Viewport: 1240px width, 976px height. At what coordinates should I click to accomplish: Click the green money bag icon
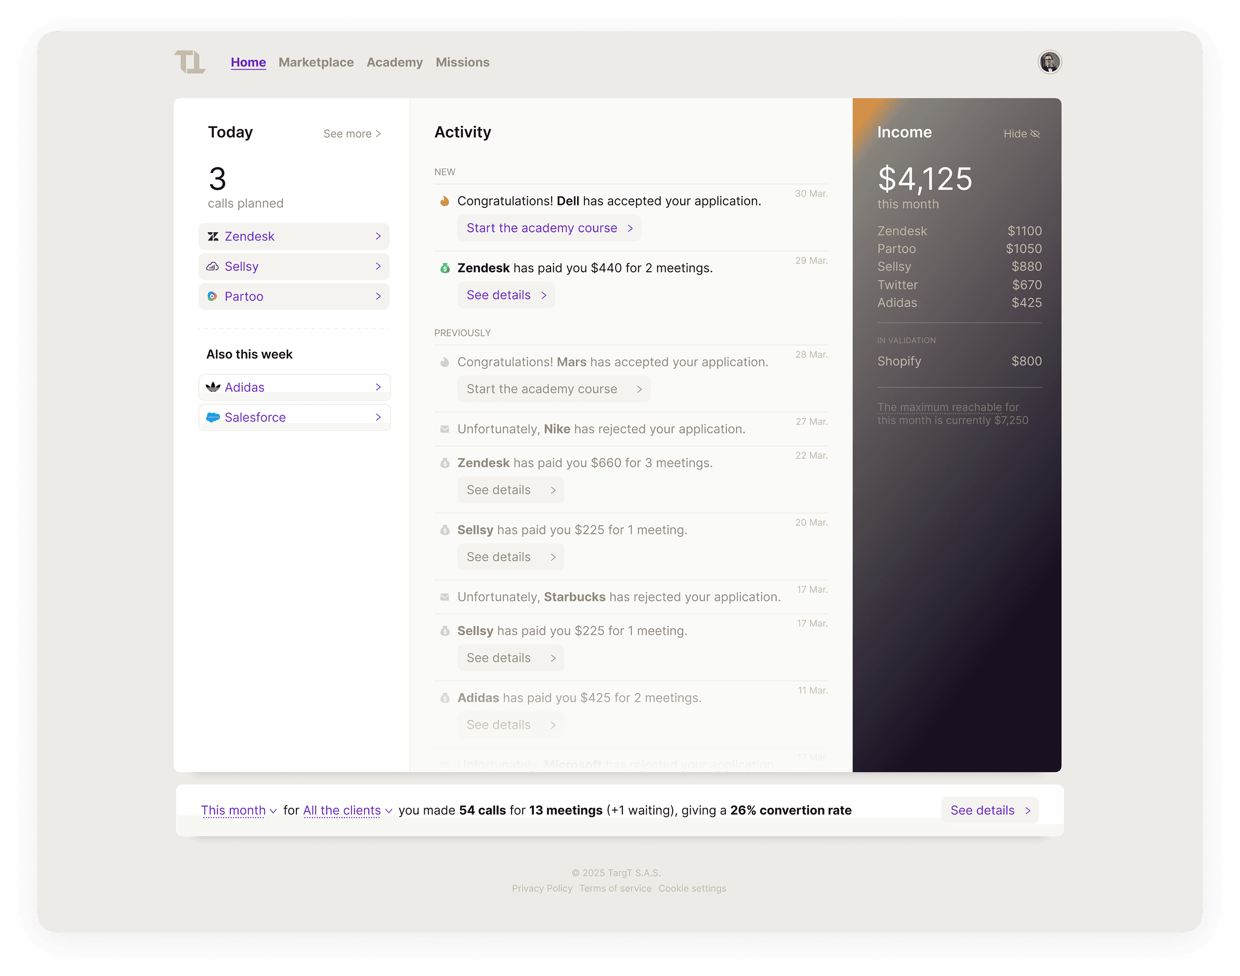(x=445, y=269)
